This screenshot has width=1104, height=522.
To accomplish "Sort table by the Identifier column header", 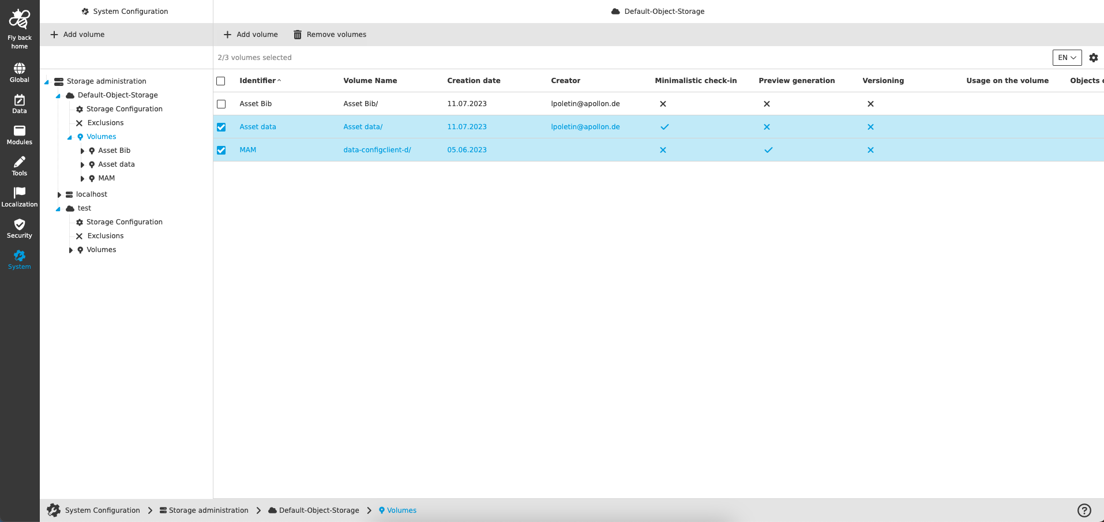I will [x=258, y=81].
